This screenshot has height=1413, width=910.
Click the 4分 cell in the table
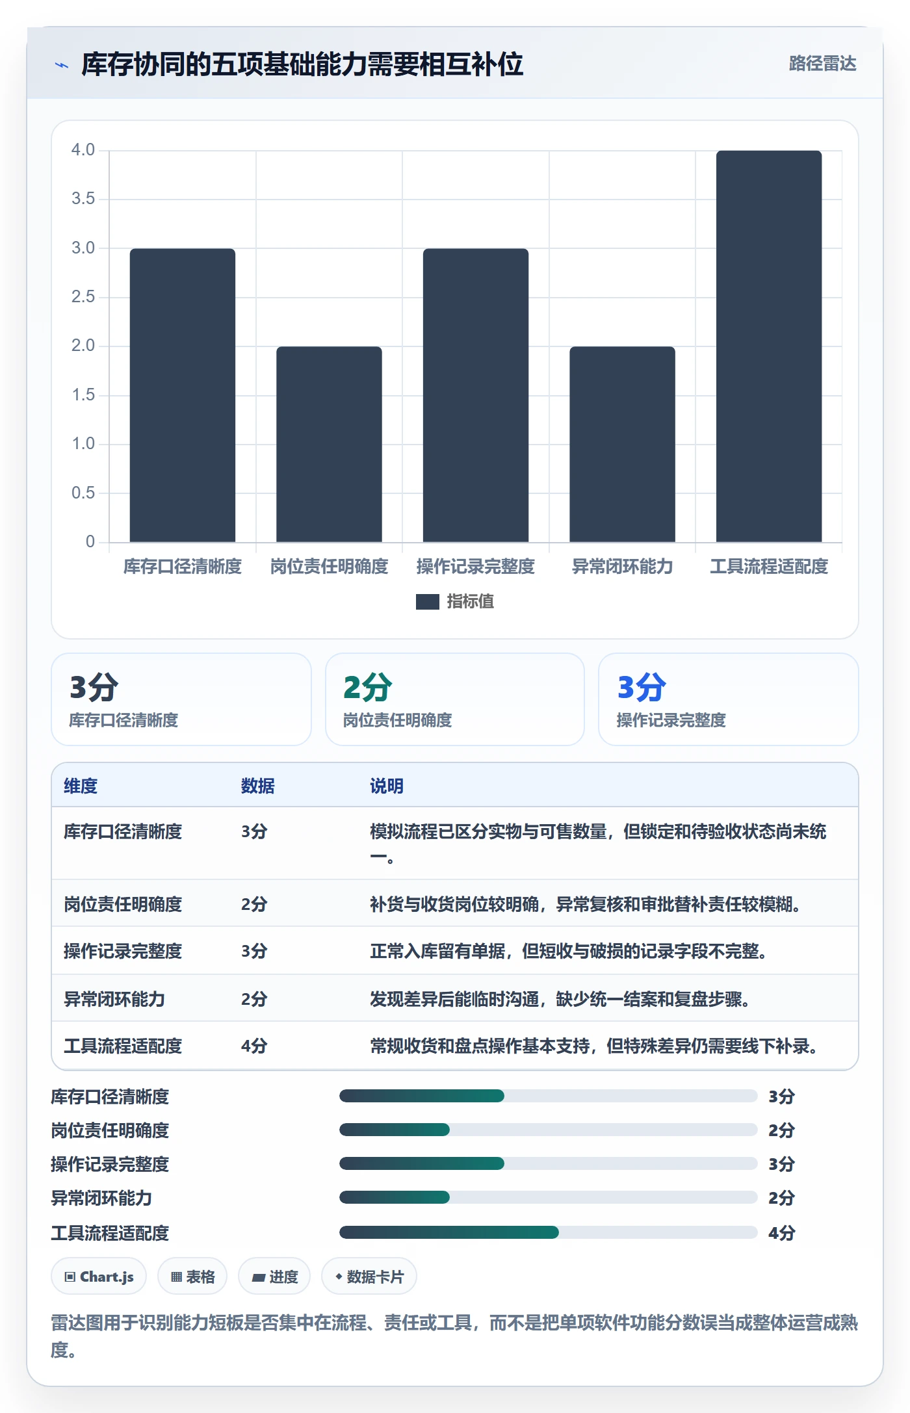click(254, 1046)
